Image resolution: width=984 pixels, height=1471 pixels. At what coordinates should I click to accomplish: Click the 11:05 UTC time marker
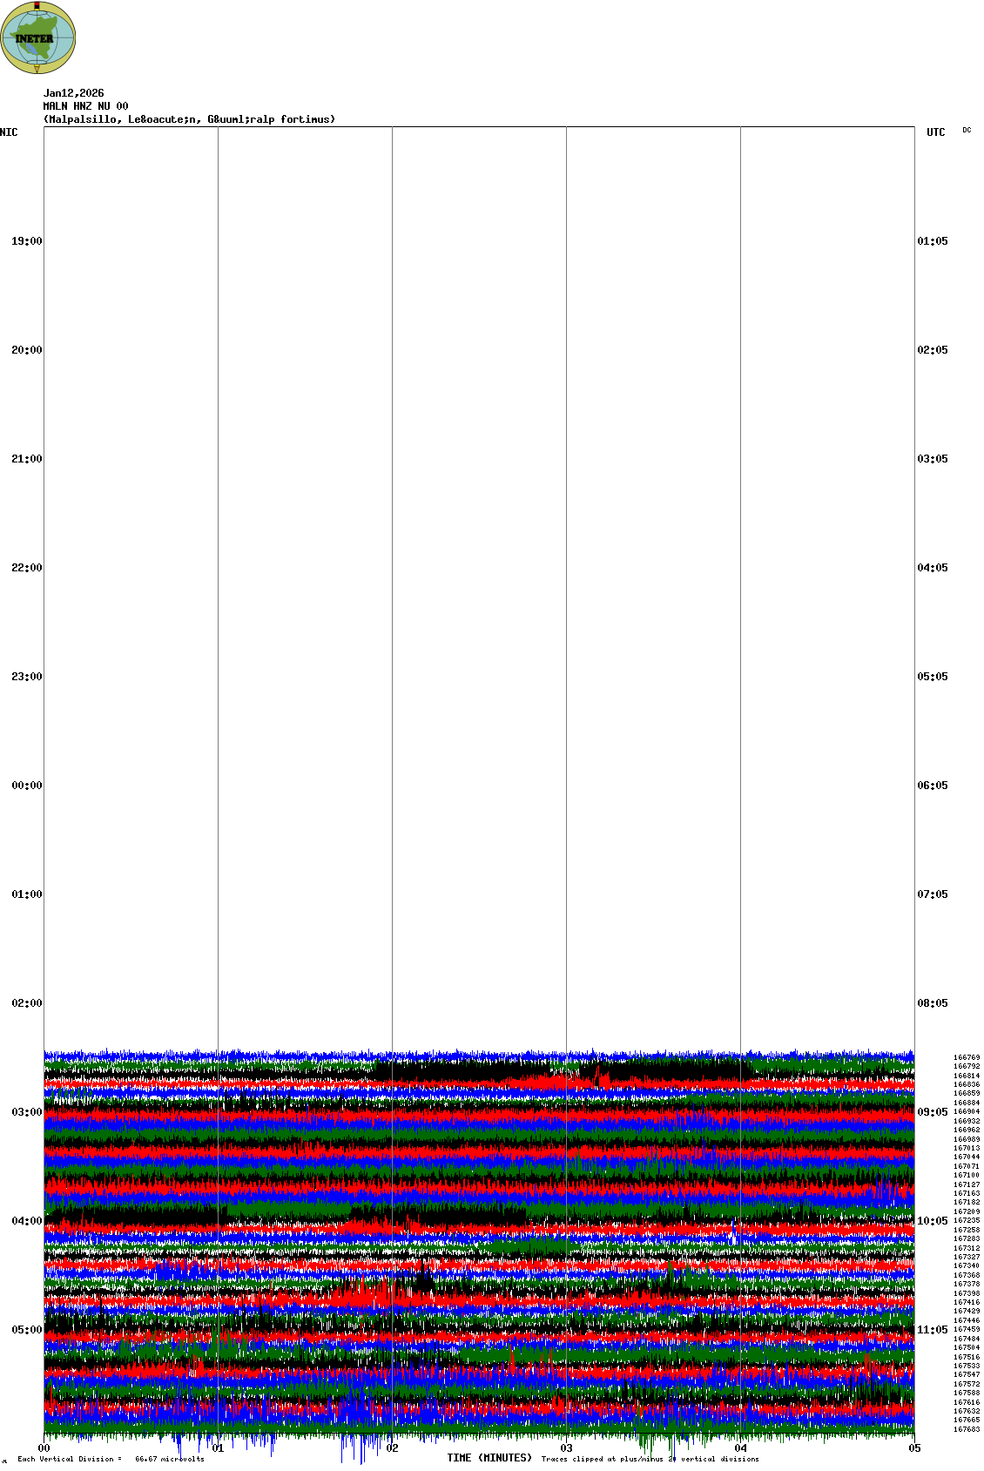click(933, 1330)
